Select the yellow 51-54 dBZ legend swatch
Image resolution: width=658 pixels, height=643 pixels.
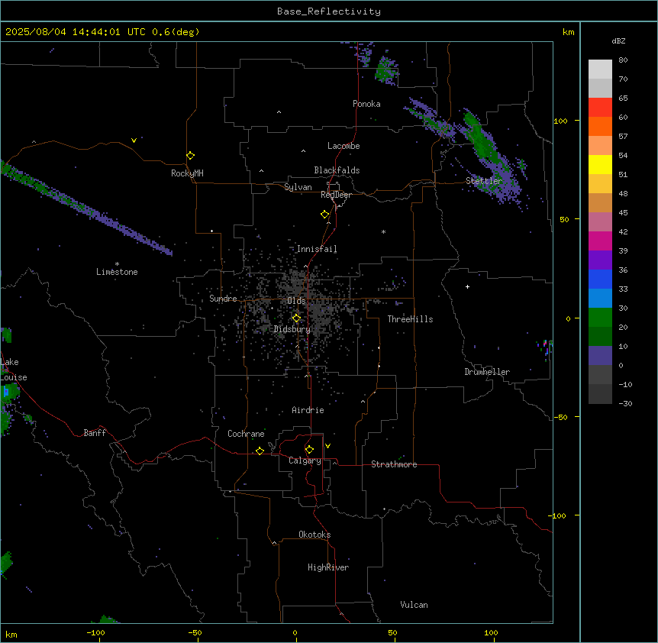(x=600, y=164)
